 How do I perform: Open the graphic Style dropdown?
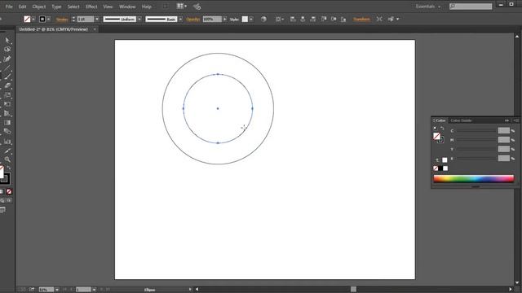click(x=250, y=20)
